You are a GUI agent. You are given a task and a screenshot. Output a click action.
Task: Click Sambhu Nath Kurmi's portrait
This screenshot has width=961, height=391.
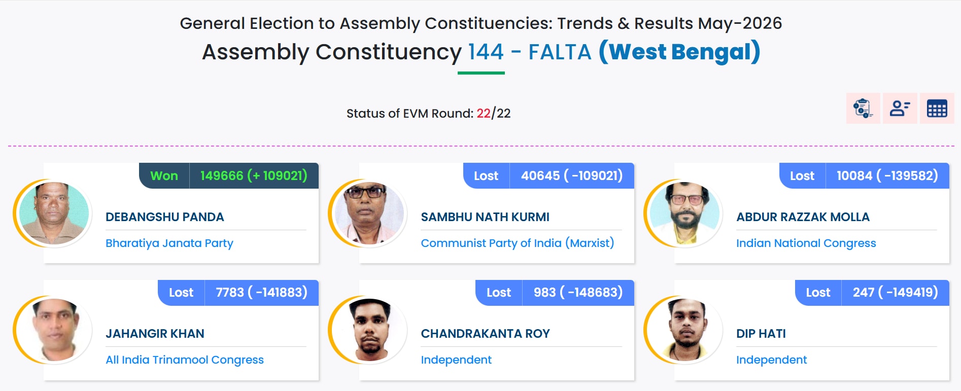click(370, 214)
